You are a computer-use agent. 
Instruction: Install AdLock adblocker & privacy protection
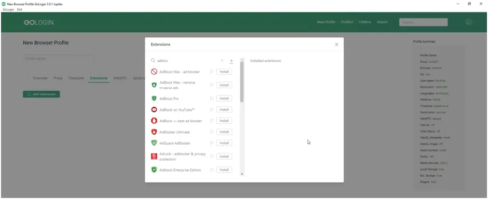[x=224, y=157]
